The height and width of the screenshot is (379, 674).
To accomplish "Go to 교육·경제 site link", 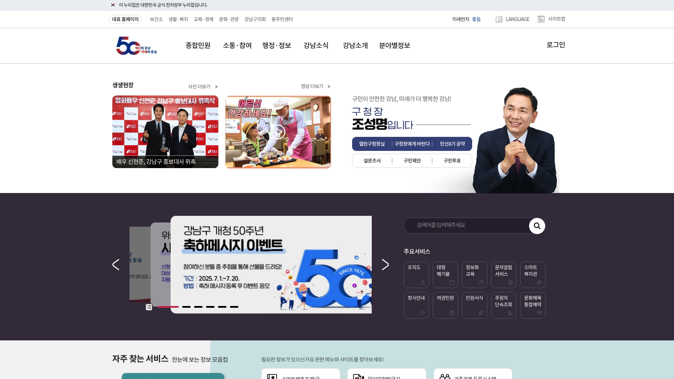I will (204, 19).
